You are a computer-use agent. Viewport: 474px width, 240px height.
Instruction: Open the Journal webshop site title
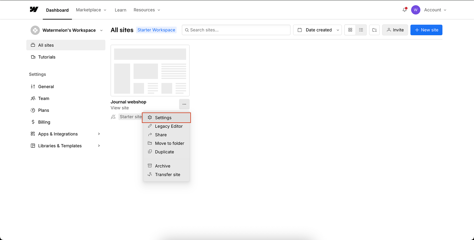[128, 102]
